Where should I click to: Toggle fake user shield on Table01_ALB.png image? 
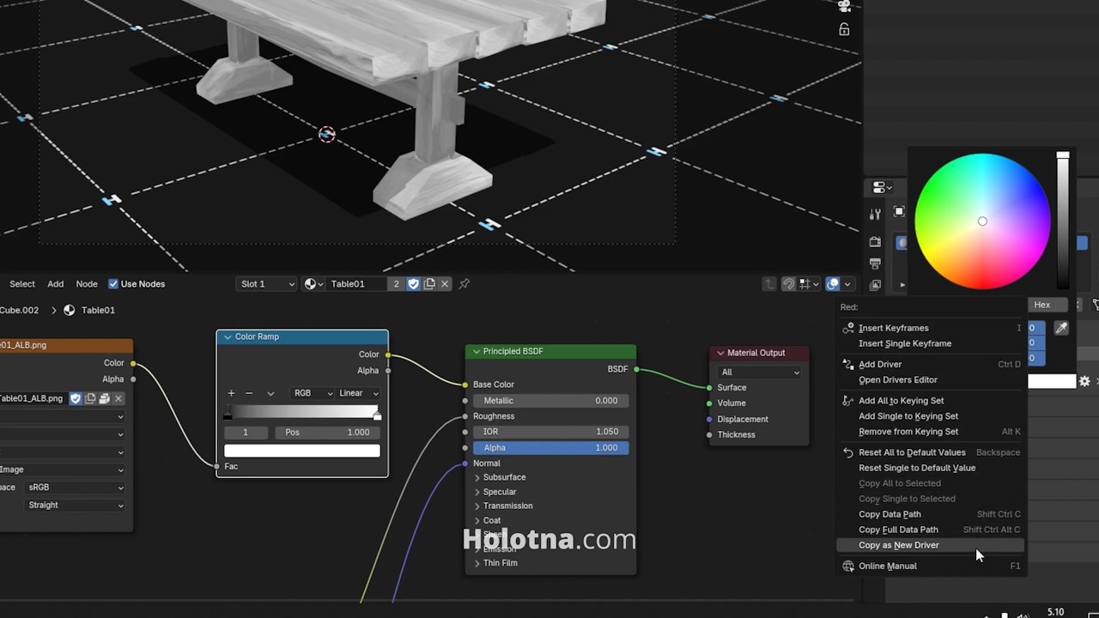click(x=76, y=398)
